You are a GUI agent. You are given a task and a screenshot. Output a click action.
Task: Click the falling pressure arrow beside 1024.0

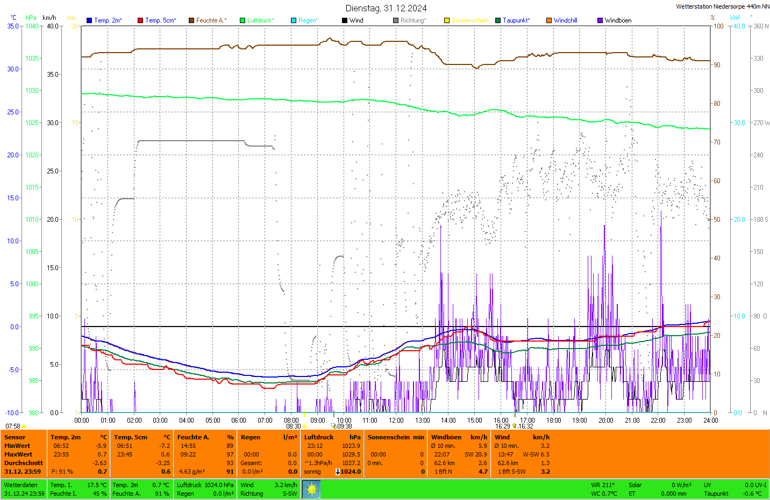coord(338,472)
